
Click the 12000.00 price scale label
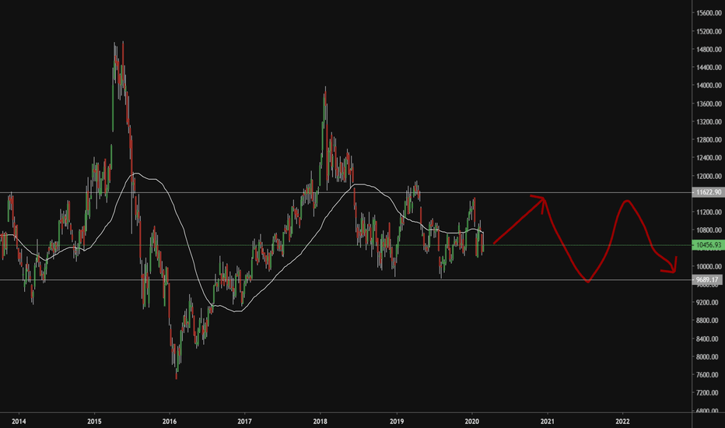(709, 176)
